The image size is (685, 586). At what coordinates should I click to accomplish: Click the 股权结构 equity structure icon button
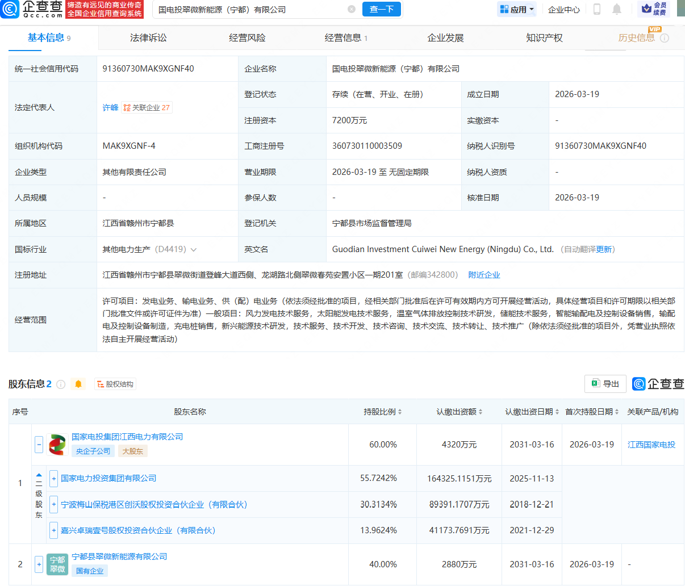(115, 384)
